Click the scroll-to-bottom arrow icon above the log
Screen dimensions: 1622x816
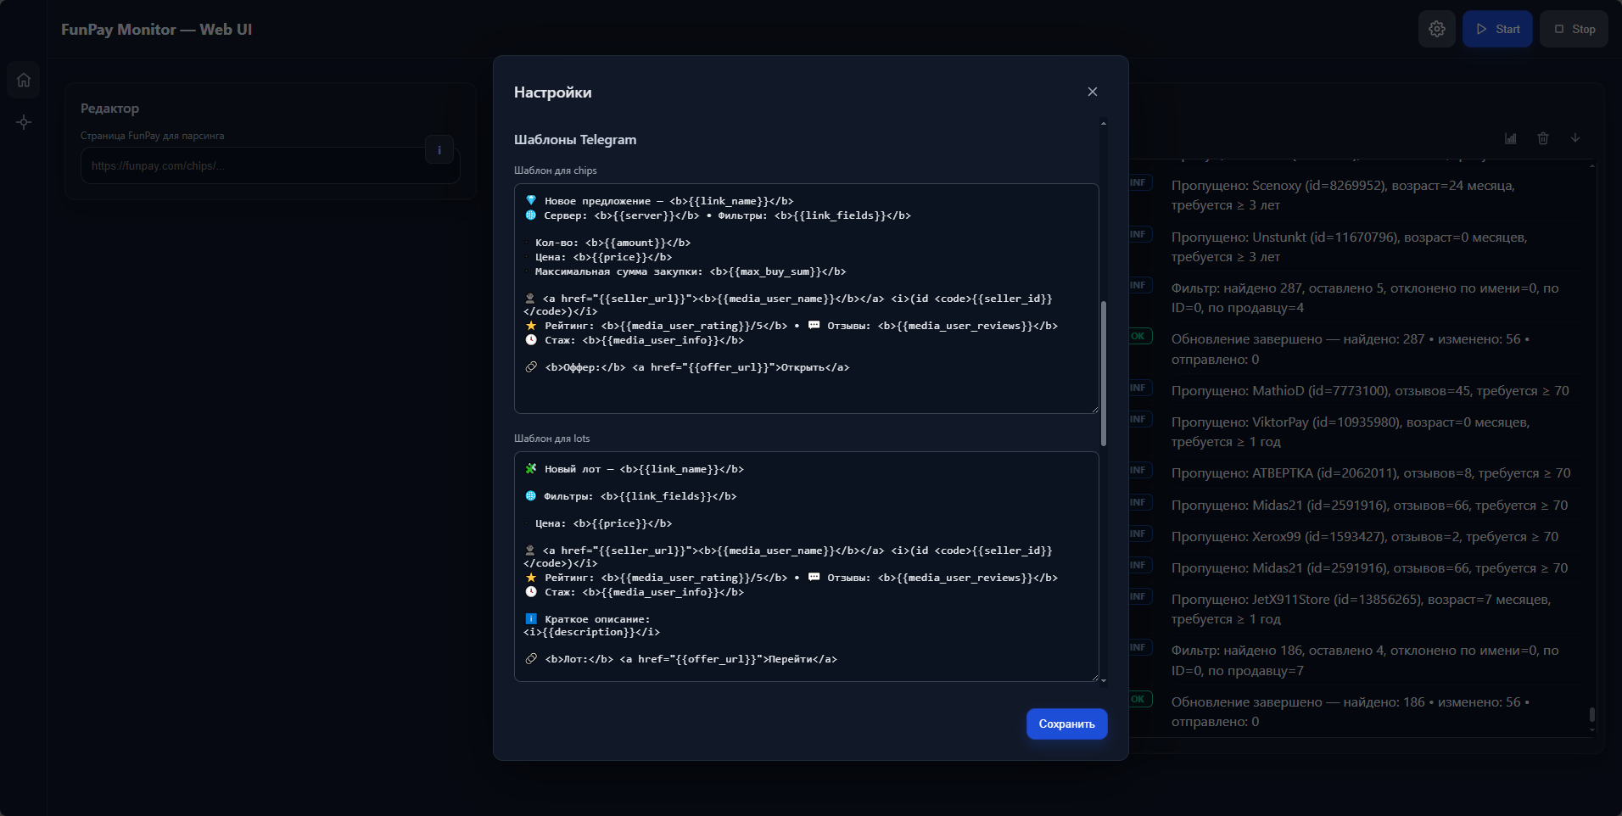pyautogui.click(x=1575, y=138)
